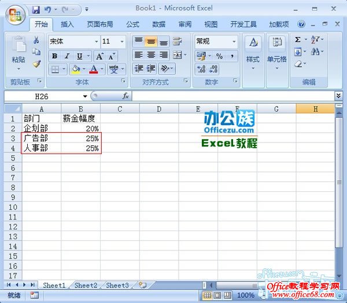Image resolution: width=347 pixels, height=303 pixels.
Task: Apply the red font color A
Action: tap(93, 70)
